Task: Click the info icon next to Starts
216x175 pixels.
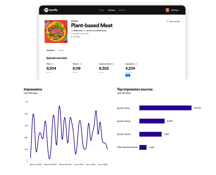Action: click(x=53, y=64)
